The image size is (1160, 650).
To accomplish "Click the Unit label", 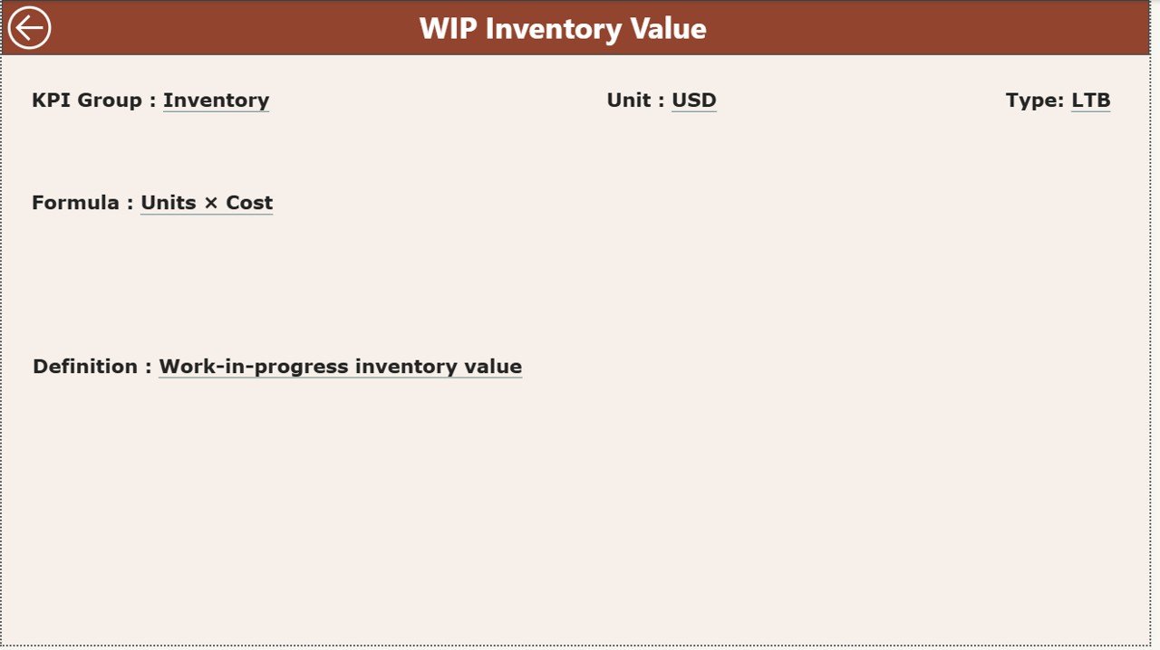I will coord(635,100).
